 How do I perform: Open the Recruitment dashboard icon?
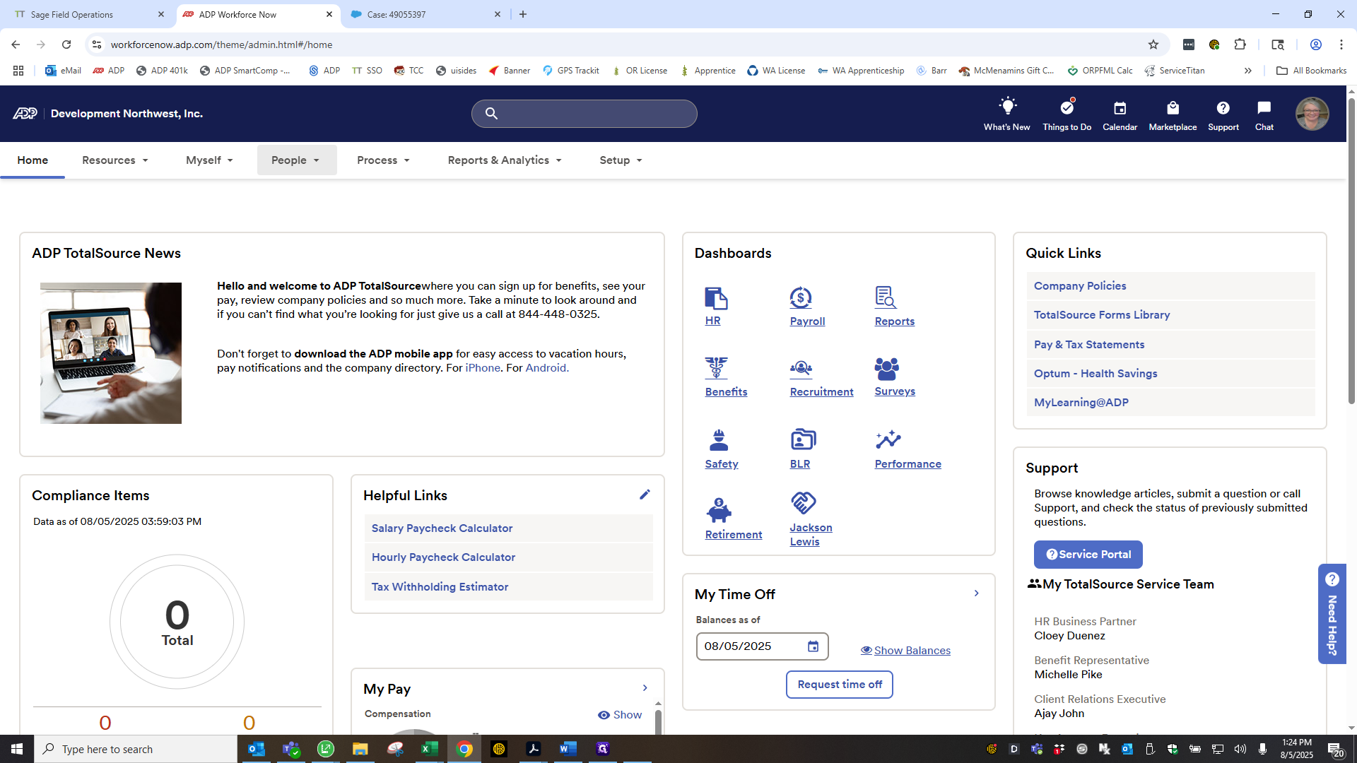[x=801, y=368]
